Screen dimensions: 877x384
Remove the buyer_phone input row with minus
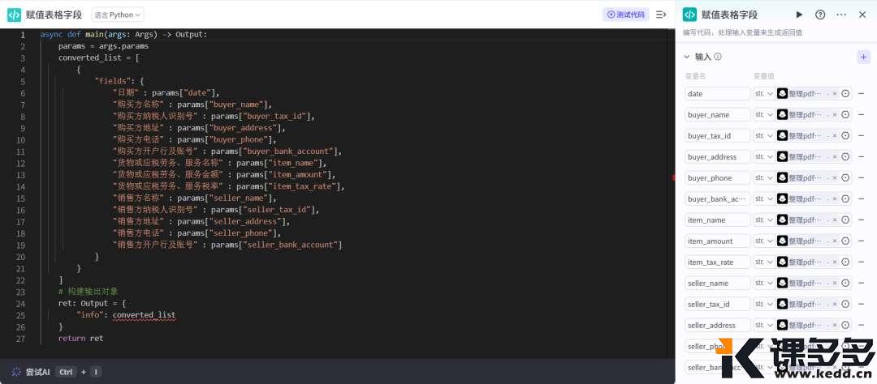pos(862,177)
